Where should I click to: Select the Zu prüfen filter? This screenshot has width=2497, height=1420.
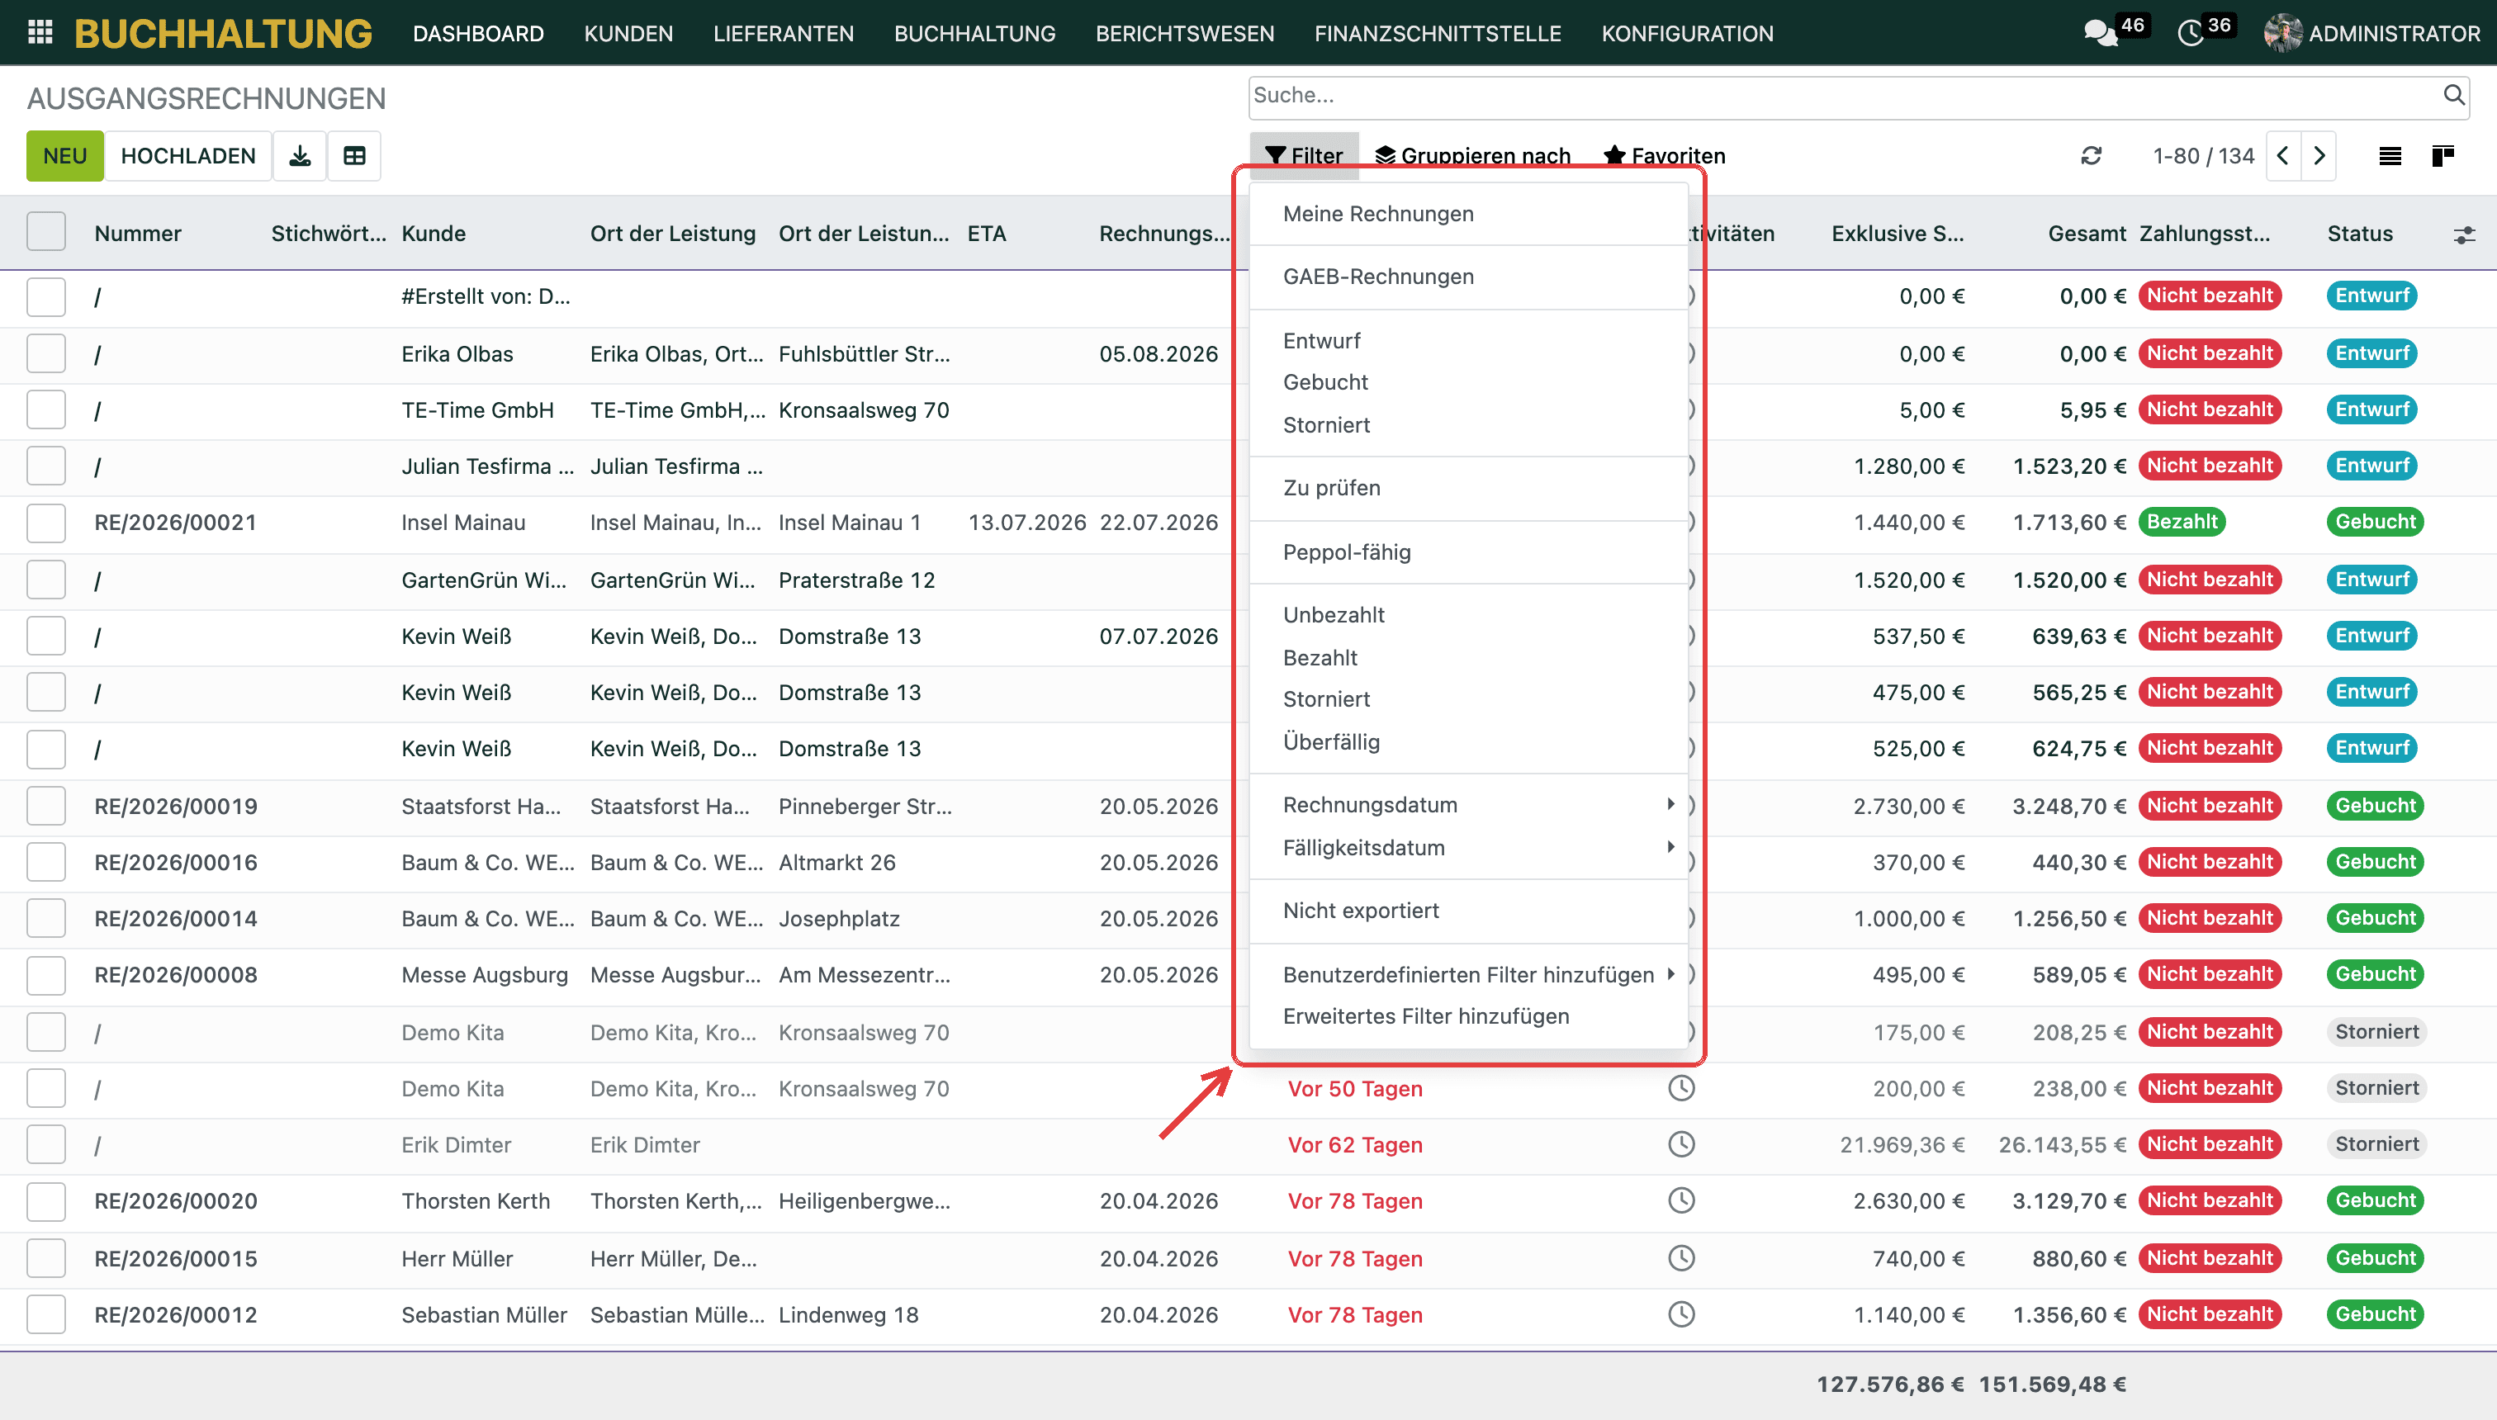[x=1468, y=489]
